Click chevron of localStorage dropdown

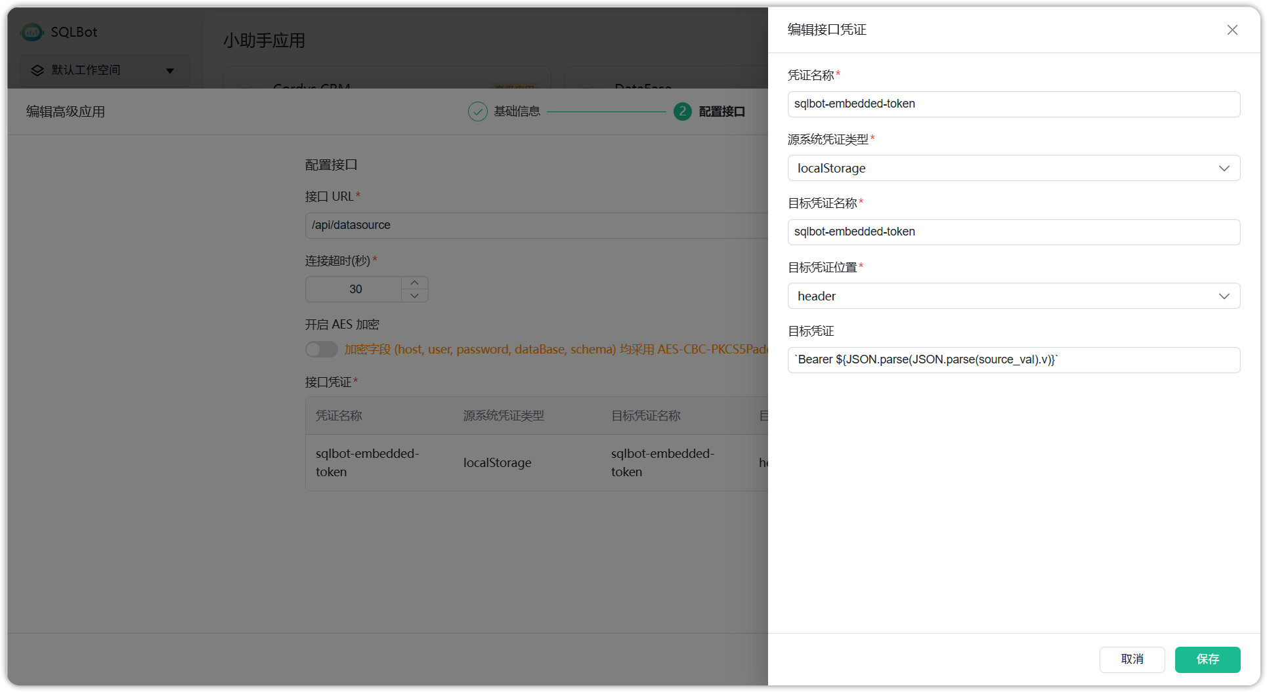click(x=1224, y=169)
